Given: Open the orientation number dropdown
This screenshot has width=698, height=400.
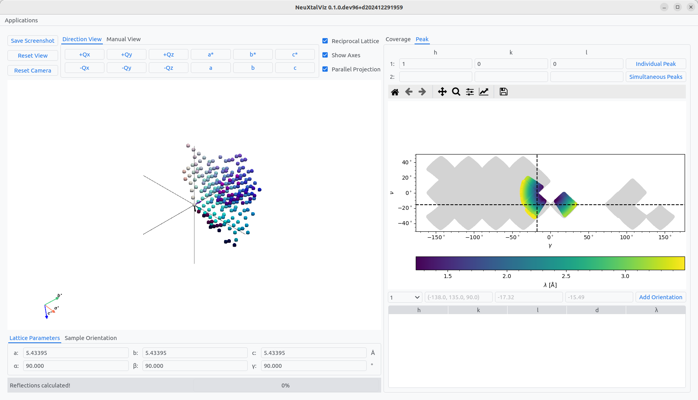Looking at the screenshot, I should coord(405,297).
